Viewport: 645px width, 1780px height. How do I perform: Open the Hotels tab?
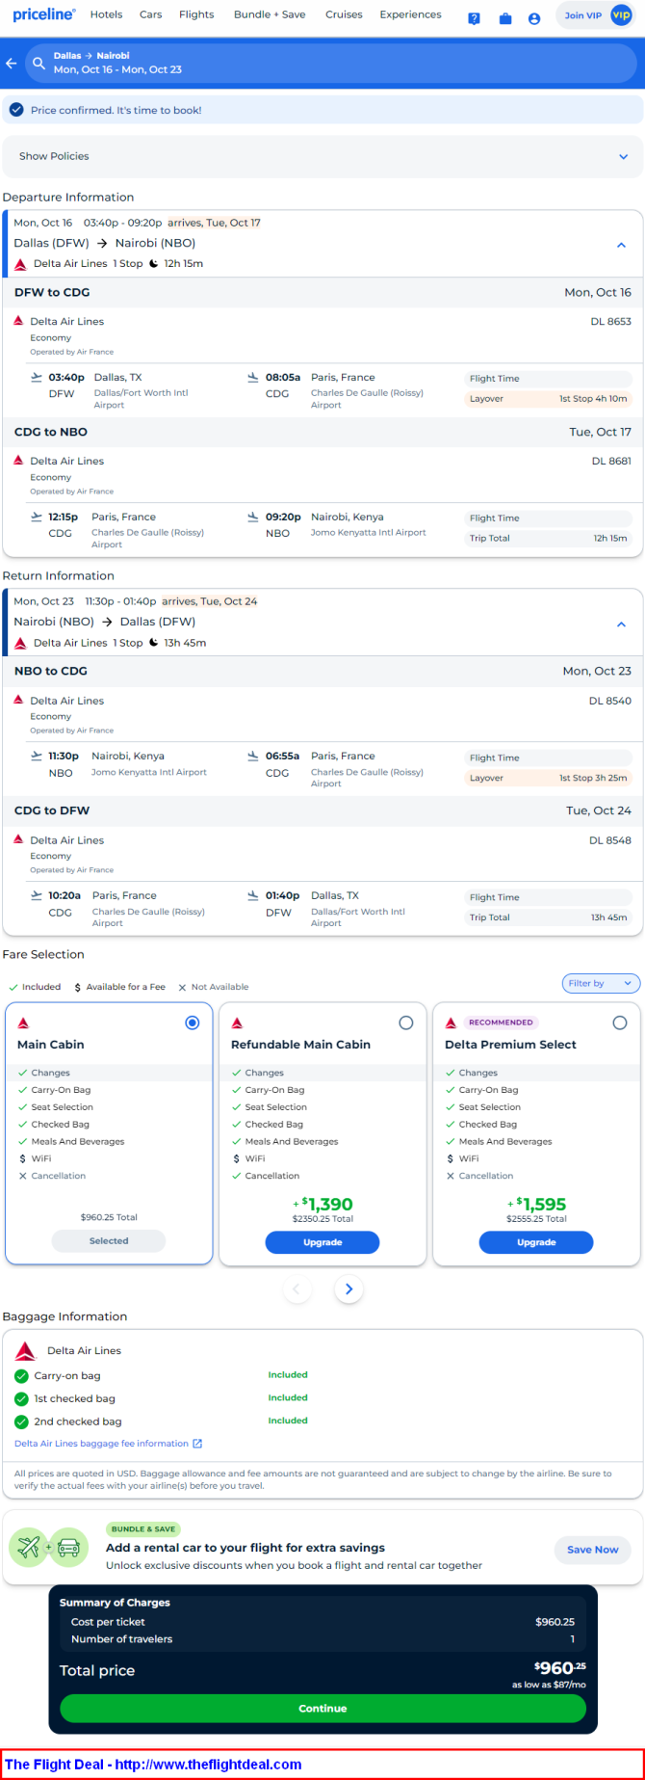click(106, 14)
